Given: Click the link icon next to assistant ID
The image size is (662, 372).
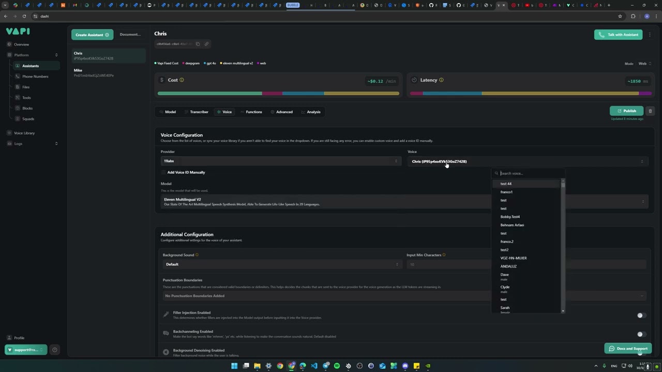Looking at the screenshot, I should (206, 44).
